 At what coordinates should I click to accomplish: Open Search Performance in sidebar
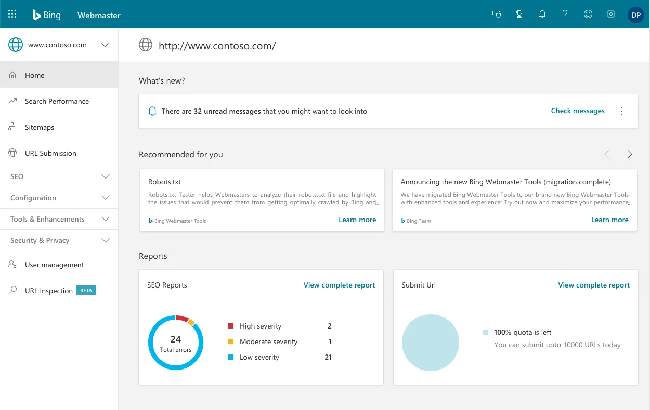point(57,101)
